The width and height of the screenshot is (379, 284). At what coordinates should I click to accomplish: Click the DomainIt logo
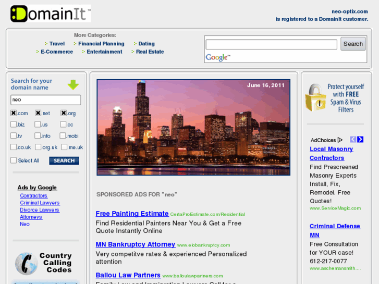coord(51,14)
